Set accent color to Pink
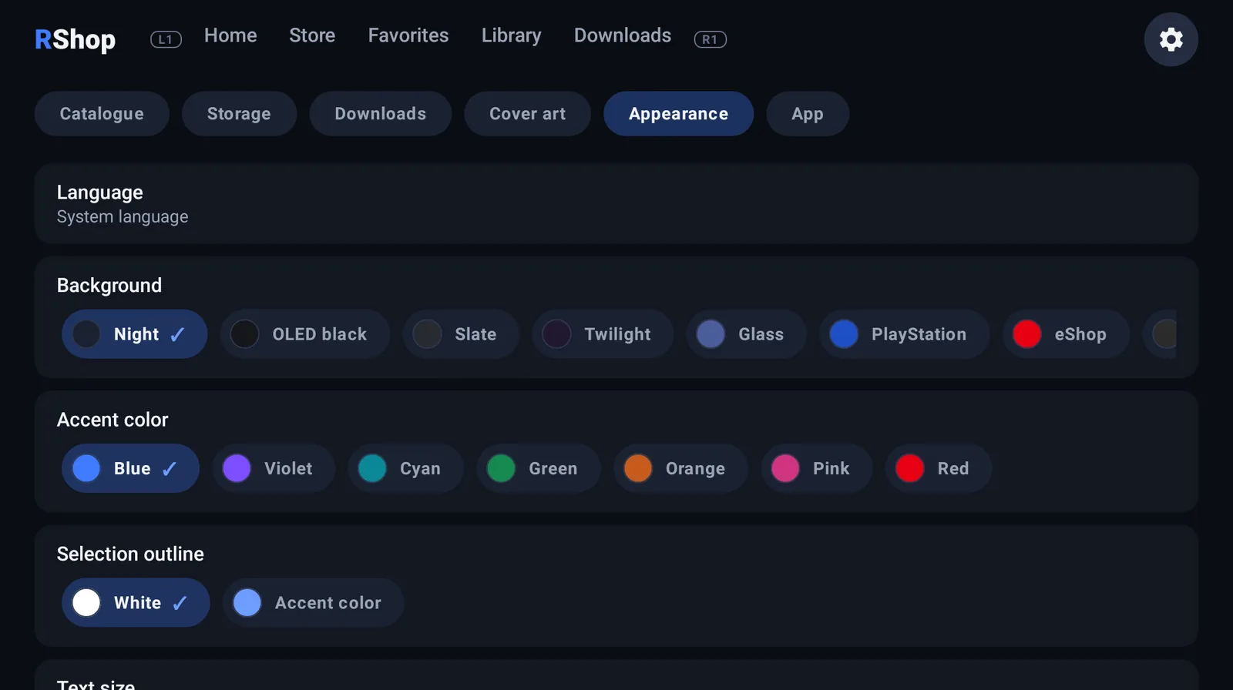The width and height of the screenshot is (1233, 690). (816, 468)
